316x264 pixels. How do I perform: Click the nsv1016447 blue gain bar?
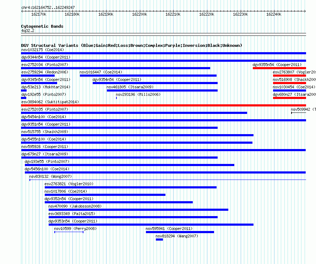[x=148, y=76]
